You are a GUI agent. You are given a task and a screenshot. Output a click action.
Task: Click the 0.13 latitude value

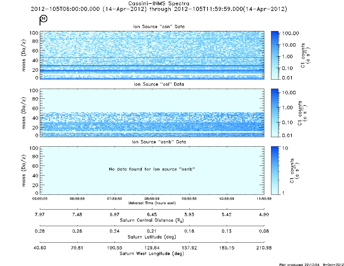tap(227, 231)
